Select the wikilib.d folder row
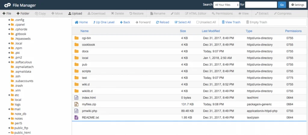 [189, 91]
